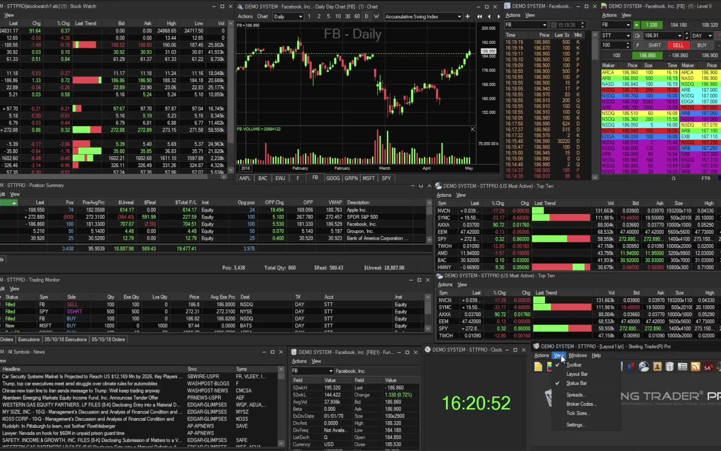Image resolution: width=721 pixels, height=451 pixels.
Task: Close the FB volume sub-panel with X
Action: 473,129
